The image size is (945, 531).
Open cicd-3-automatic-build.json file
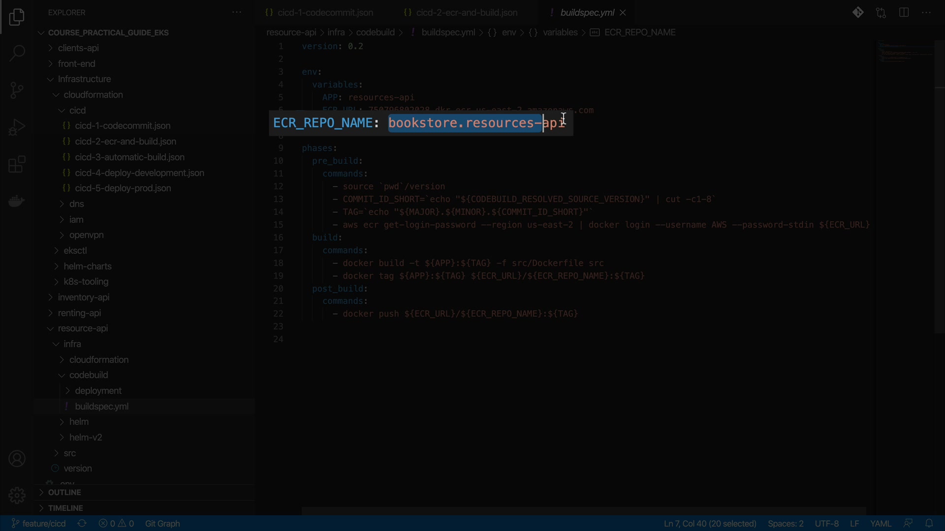[x=129, y=157]
